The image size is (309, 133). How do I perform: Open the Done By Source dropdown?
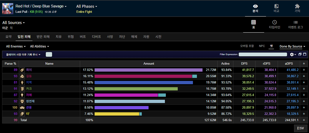click(x=293, y=46)
